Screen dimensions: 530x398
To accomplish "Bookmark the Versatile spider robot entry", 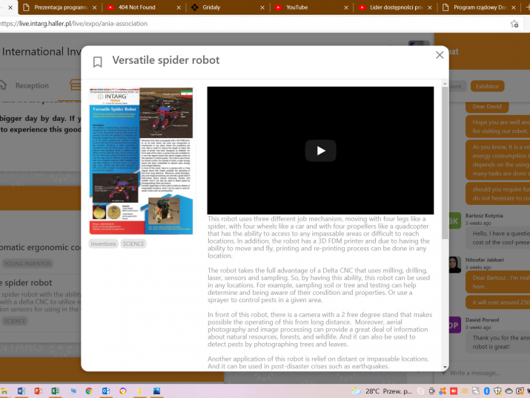I will 98,62.
